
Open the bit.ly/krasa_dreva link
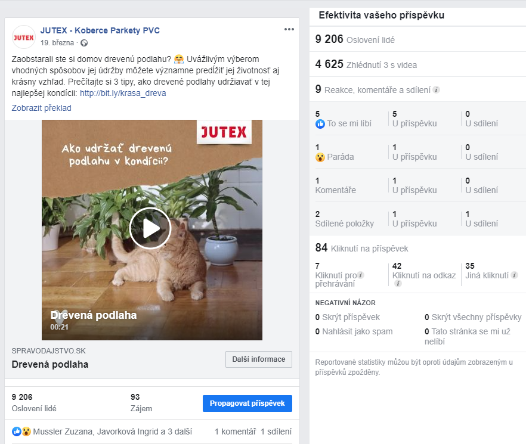pos(123,93)
